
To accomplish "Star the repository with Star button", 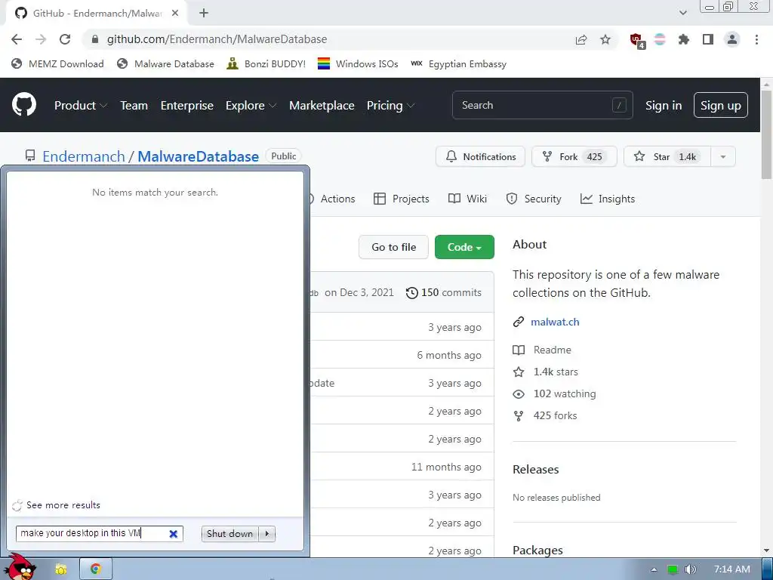I will (667, 157).
